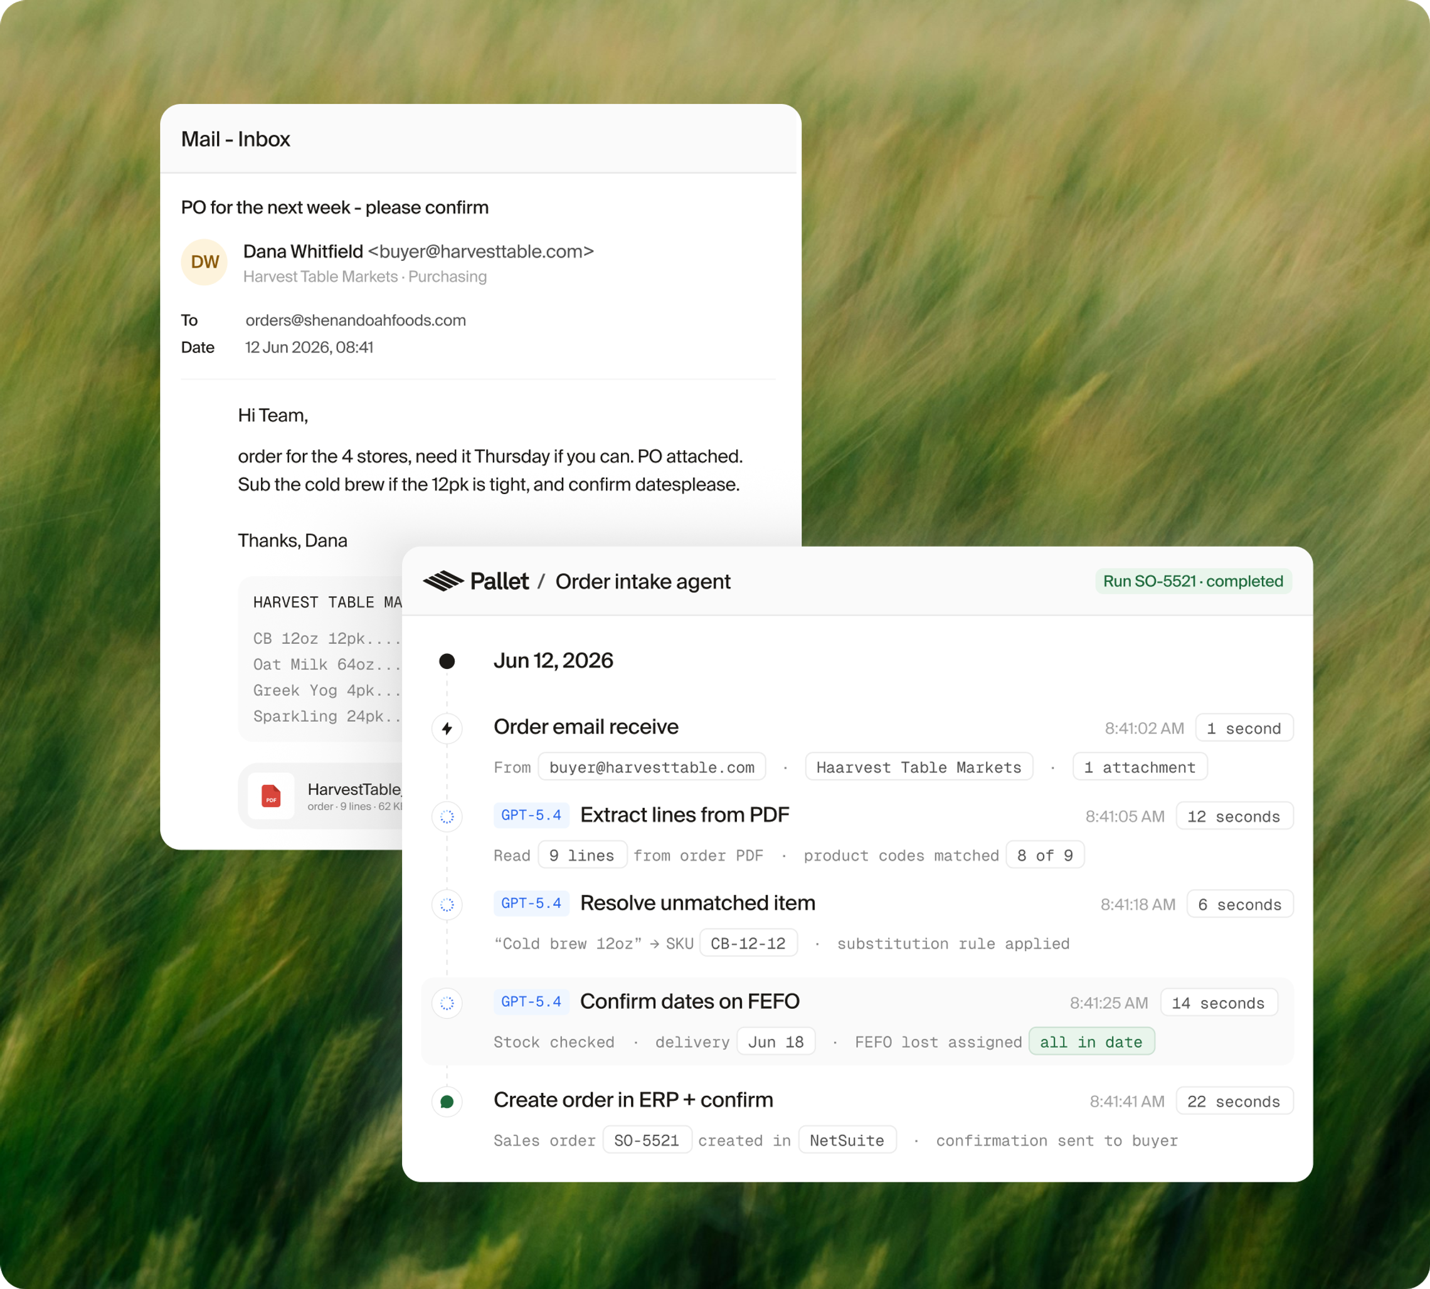Select the lightning icon beside Order email receive

click(x=447, y=728)
